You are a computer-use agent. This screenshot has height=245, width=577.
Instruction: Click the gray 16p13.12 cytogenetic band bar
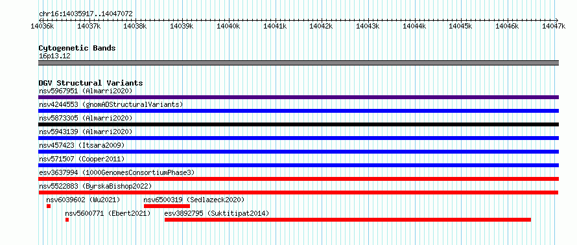[x=299, y=63]
